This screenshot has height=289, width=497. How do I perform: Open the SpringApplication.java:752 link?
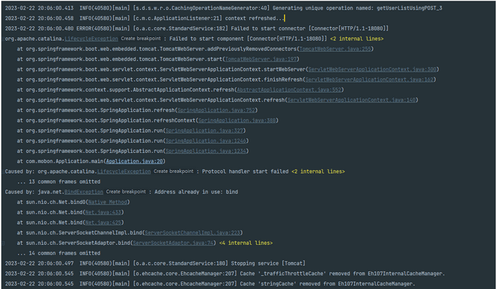point(217,110)
